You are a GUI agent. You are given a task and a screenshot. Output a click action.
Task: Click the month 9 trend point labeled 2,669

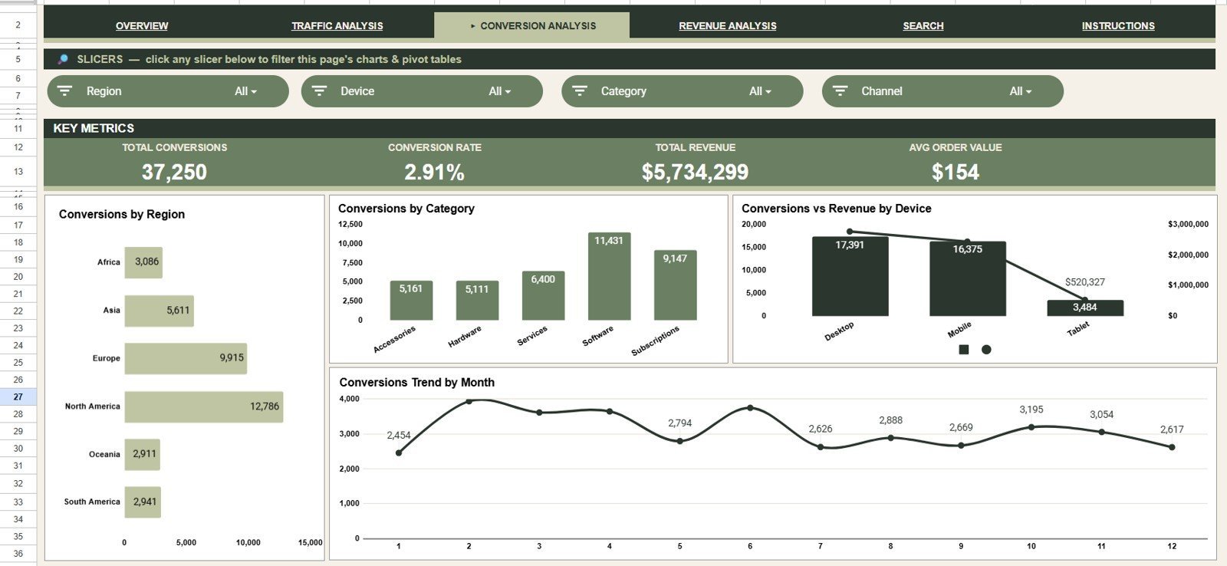(961, 446)
